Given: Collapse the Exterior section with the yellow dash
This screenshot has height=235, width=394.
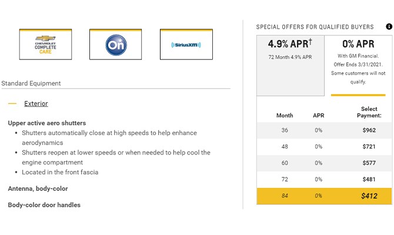Looking at the screenshot, I should tap(12, 103).
